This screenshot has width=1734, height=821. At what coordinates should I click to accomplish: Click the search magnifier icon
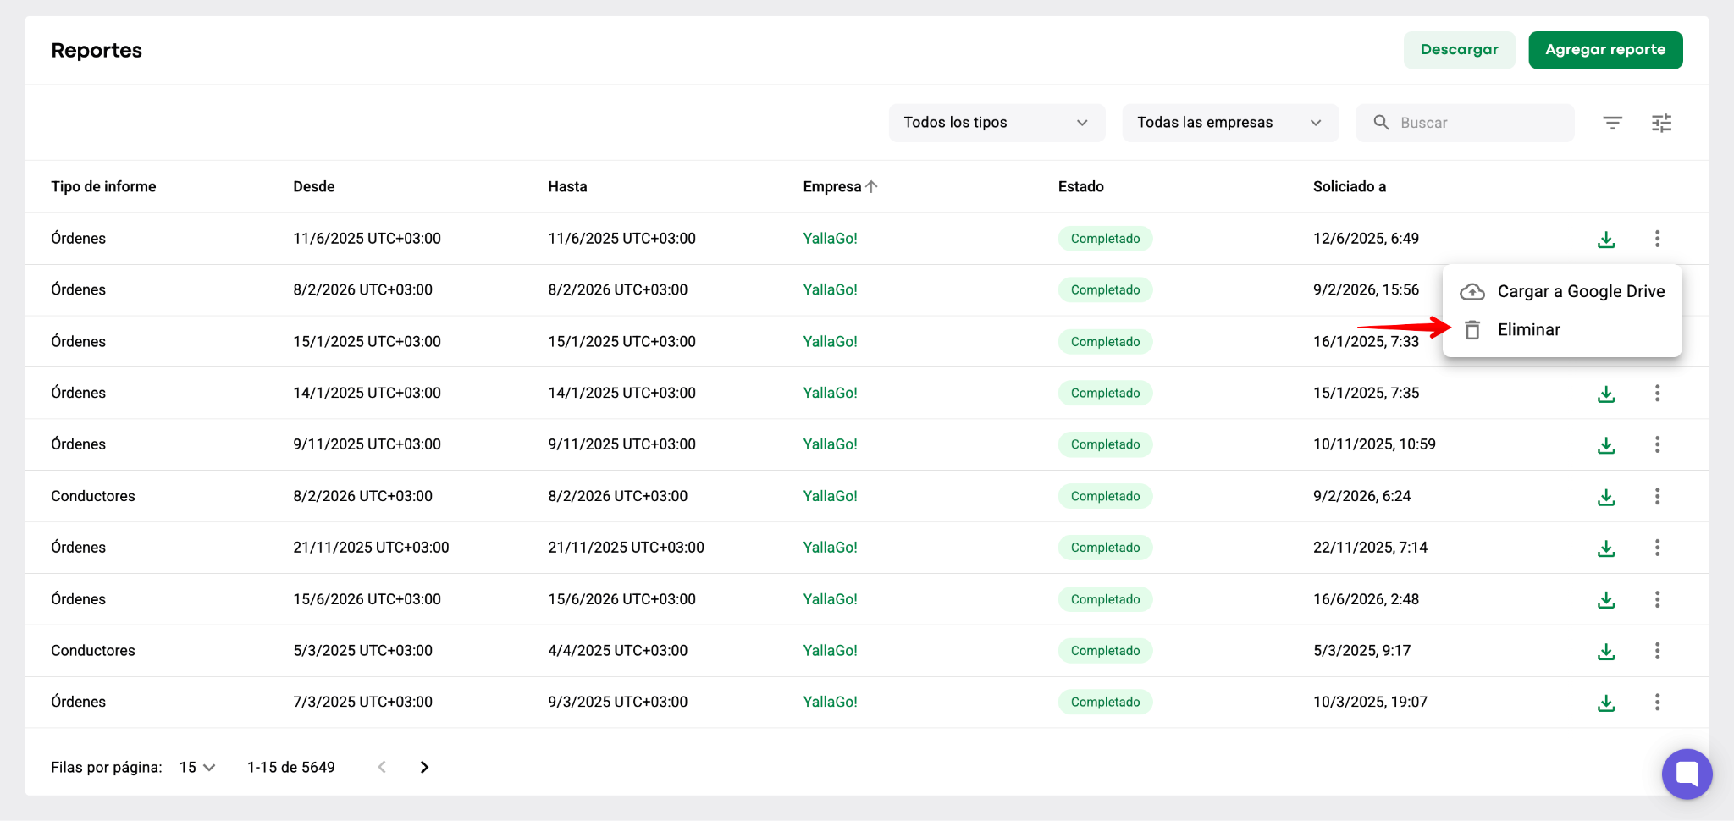(x=1381, y=123)
